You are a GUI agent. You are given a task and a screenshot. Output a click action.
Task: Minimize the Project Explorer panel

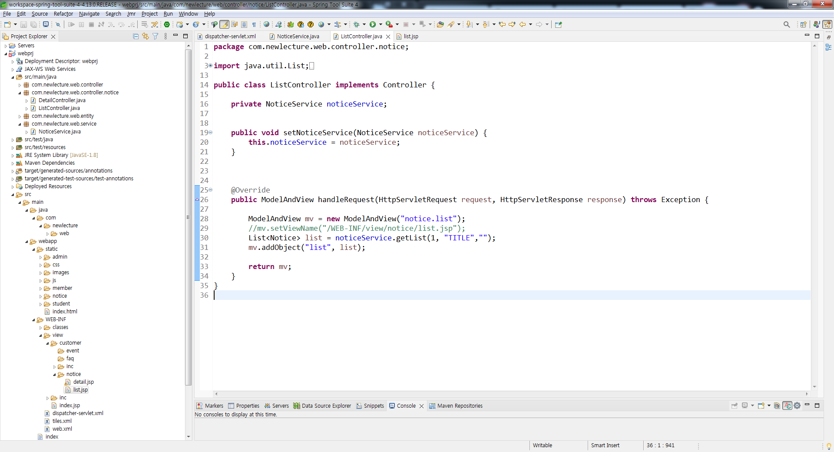pos(175,36)
